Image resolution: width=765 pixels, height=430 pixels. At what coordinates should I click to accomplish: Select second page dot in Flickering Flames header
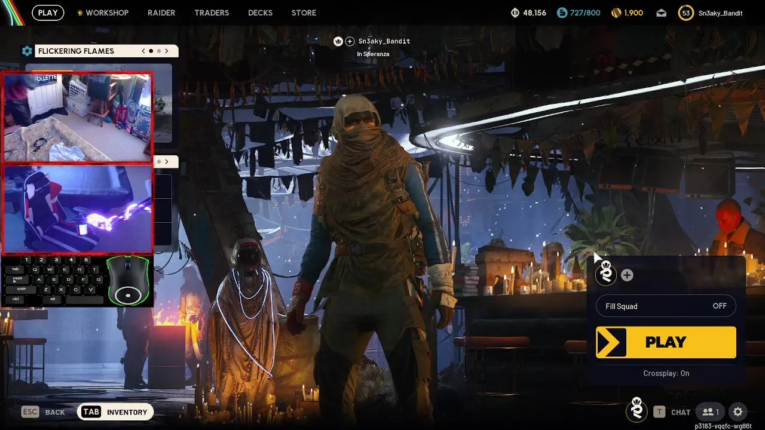pyautogui.click(x=158, y=51)
